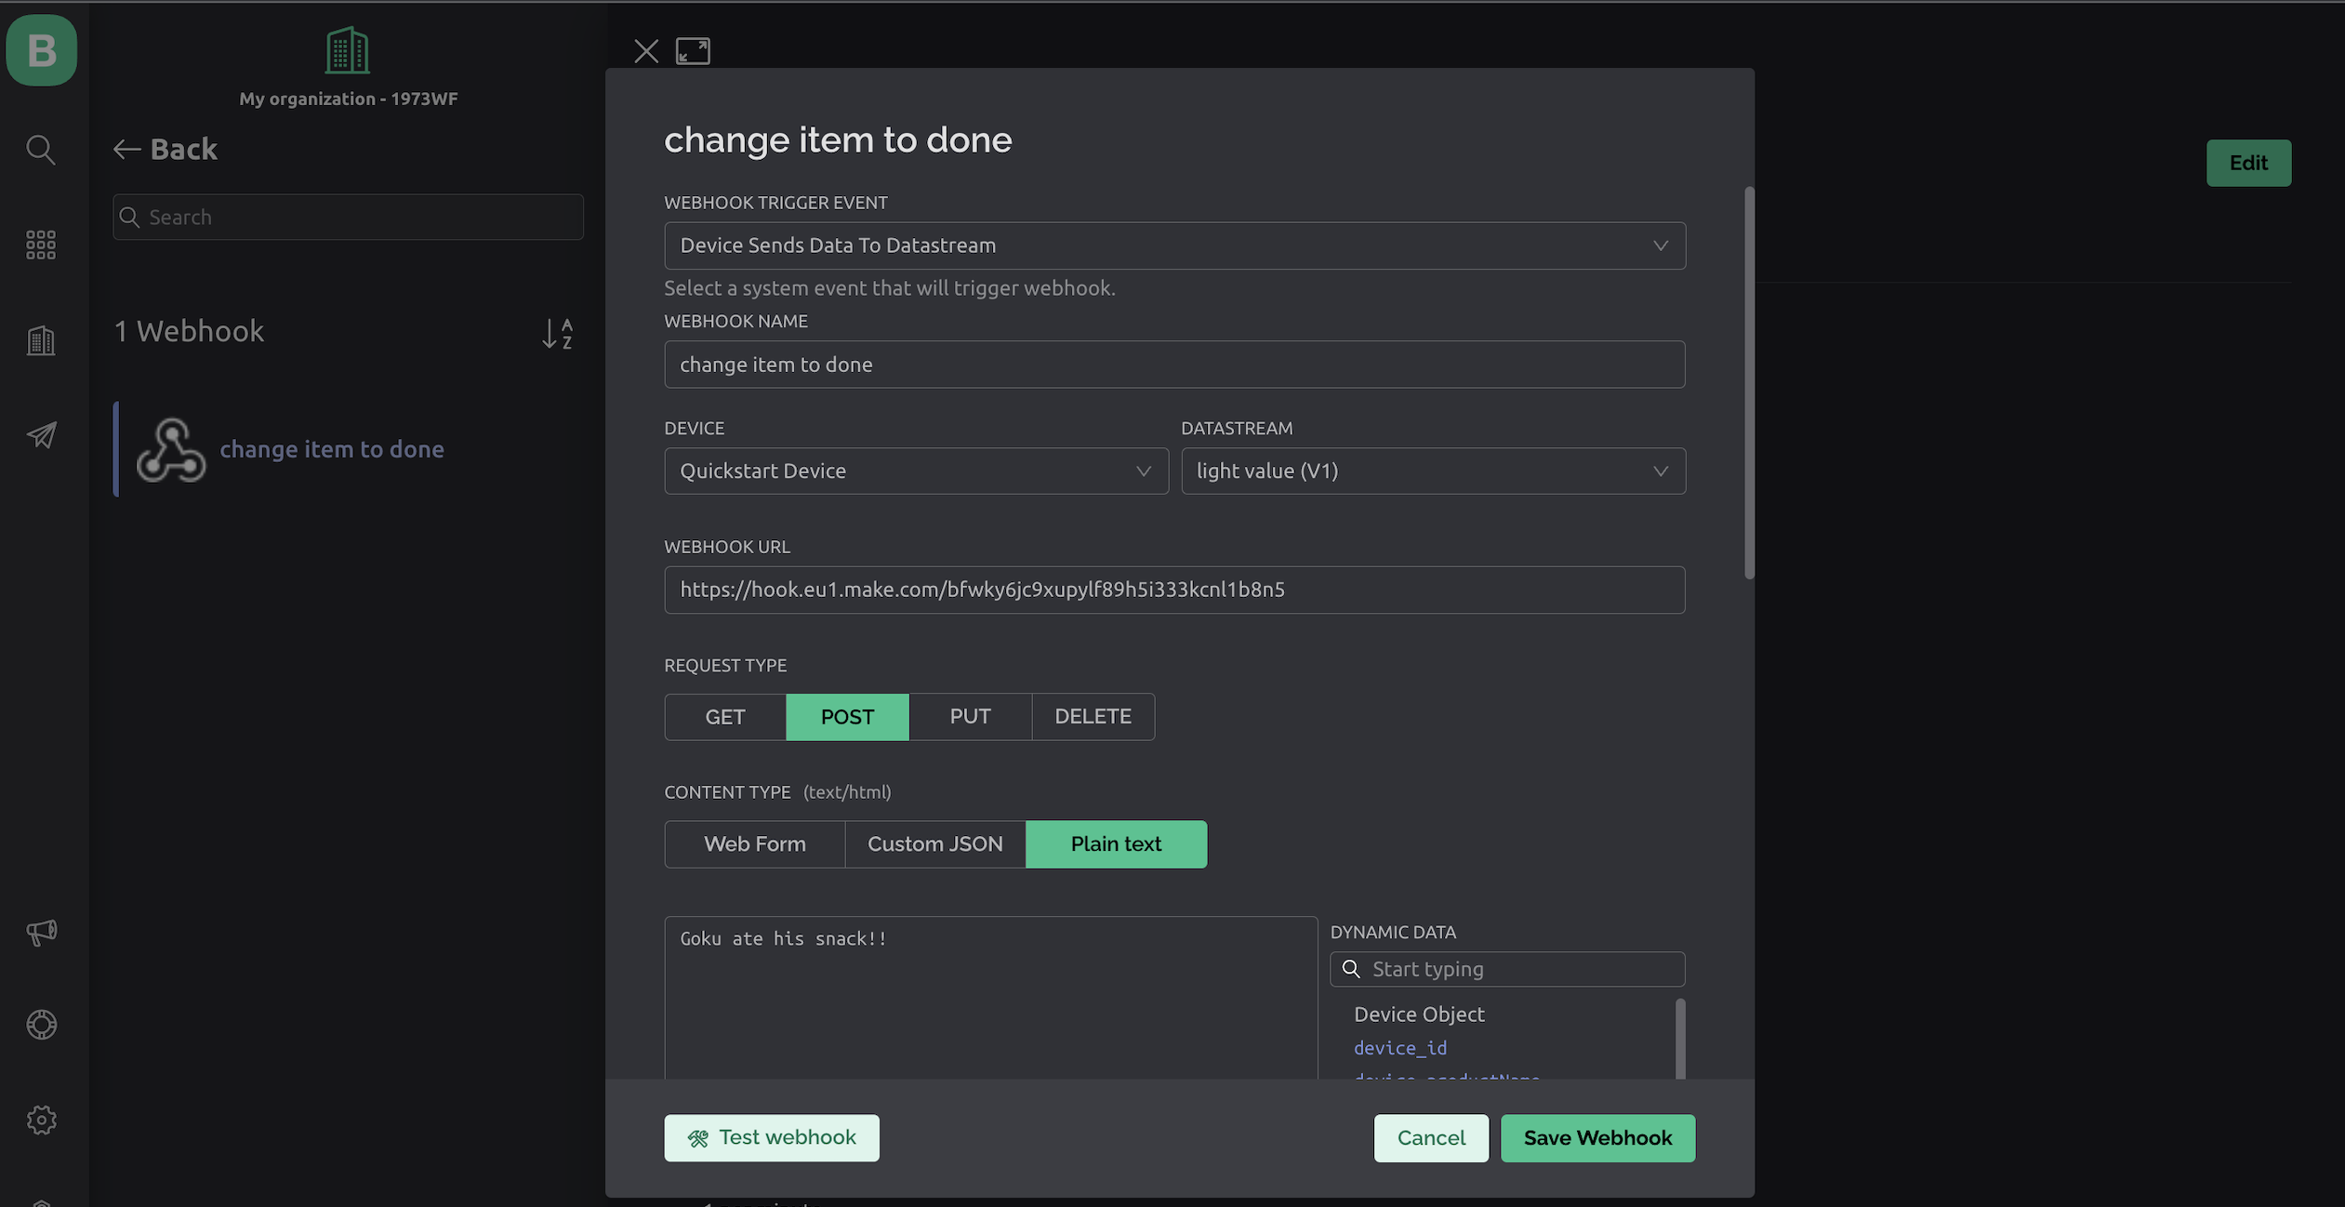Screen dimensions: 2345x1207
Task: Choose Web Form content type
Action: tap(755, 844)
